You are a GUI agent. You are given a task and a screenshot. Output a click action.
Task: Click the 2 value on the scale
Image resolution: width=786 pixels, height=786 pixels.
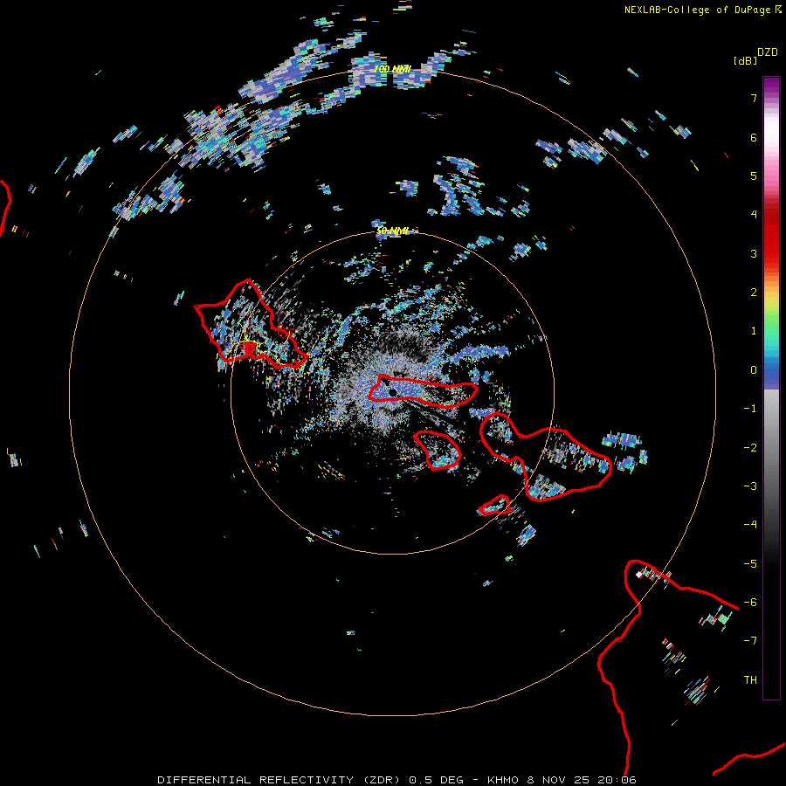coord(754,293)
